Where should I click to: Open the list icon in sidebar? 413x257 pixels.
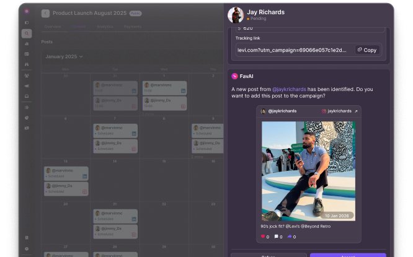tap(27, 108)
